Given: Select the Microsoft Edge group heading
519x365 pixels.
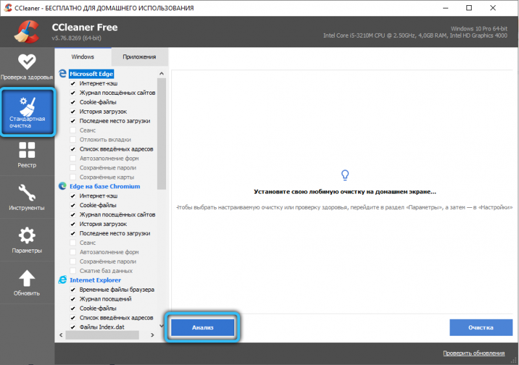Looking at the screenshot, I should click(91, 74).
